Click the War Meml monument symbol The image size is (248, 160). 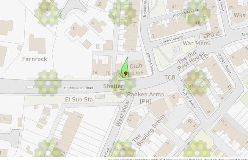176,50
